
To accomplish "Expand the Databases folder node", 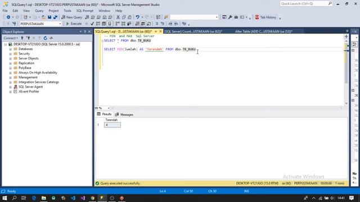I will (10, 49).
